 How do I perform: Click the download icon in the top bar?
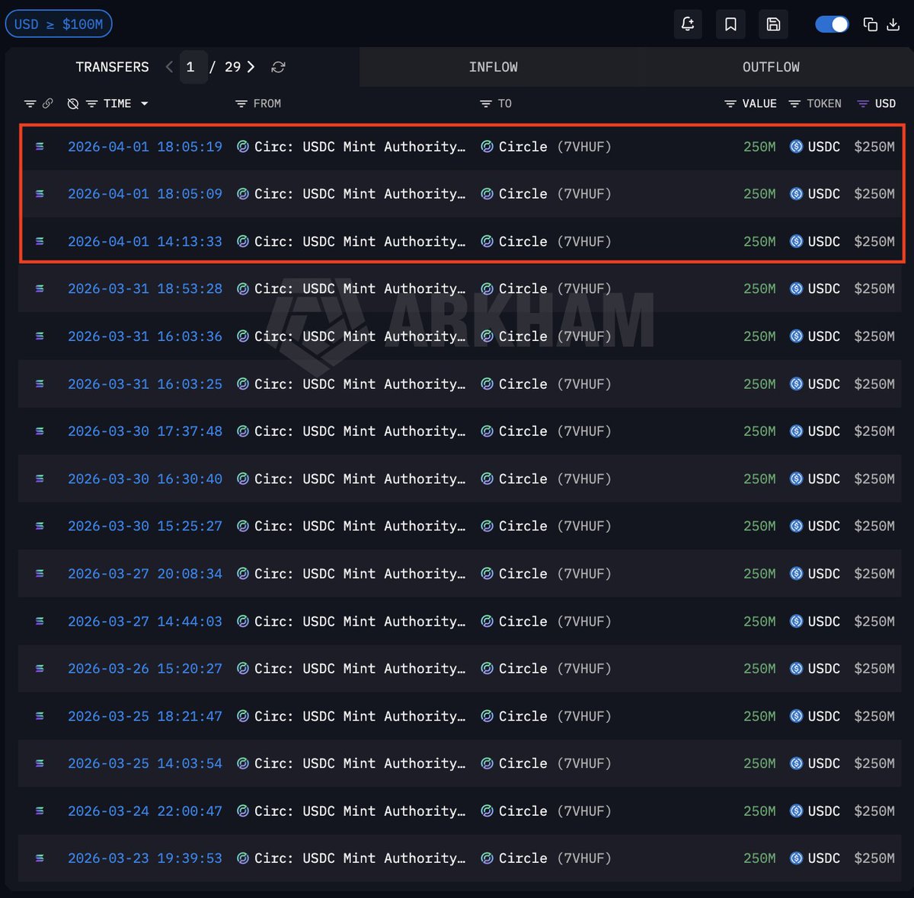[x=893, y=24]
